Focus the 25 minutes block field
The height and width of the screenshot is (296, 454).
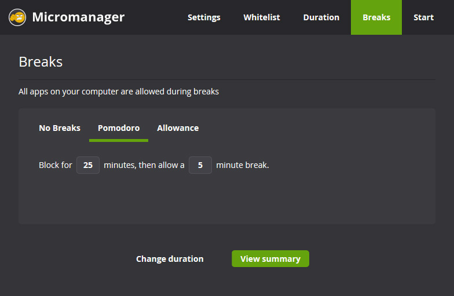coord(88,165)
